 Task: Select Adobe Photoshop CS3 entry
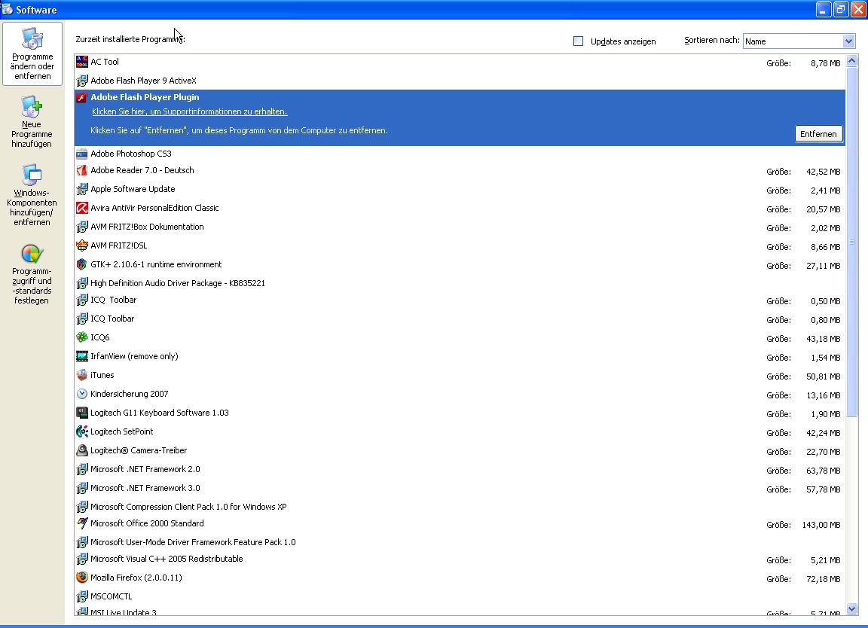pos(131,154)
